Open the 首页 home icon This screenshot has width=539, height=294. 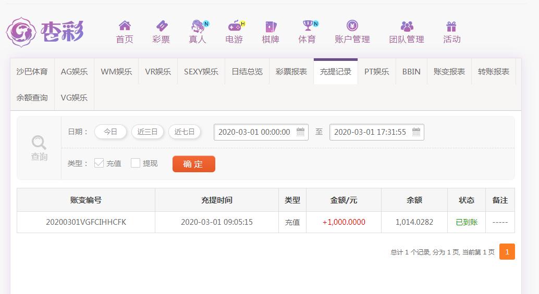125,25
